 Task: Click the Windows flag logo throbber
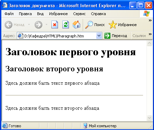coord(146,14)
